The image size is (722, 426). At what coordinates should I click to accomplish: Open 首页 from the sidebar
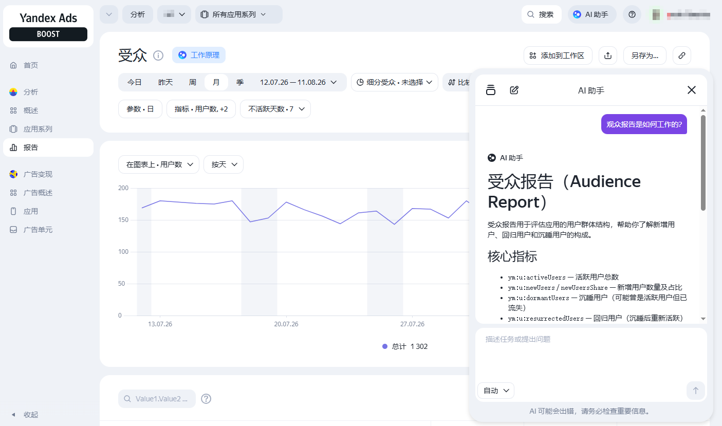(48, 65)
